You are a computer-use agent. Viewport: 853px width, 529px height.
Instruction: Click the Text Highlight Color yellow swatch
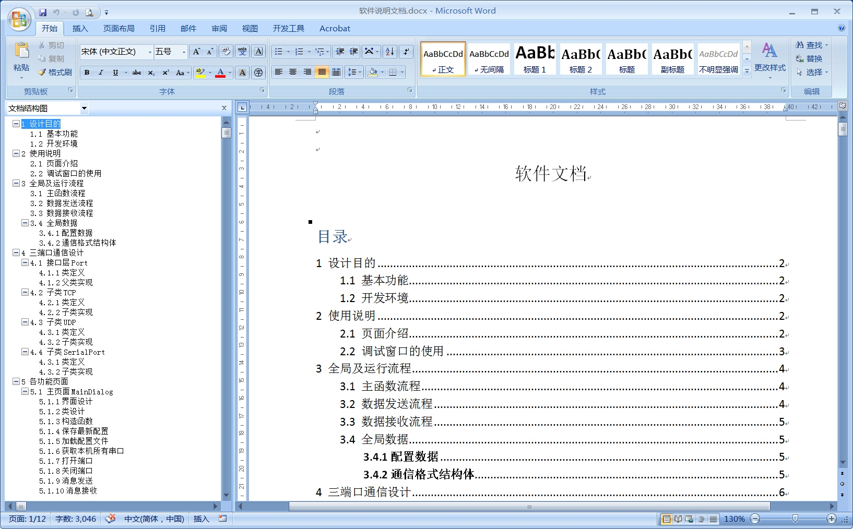click(200, 73)
